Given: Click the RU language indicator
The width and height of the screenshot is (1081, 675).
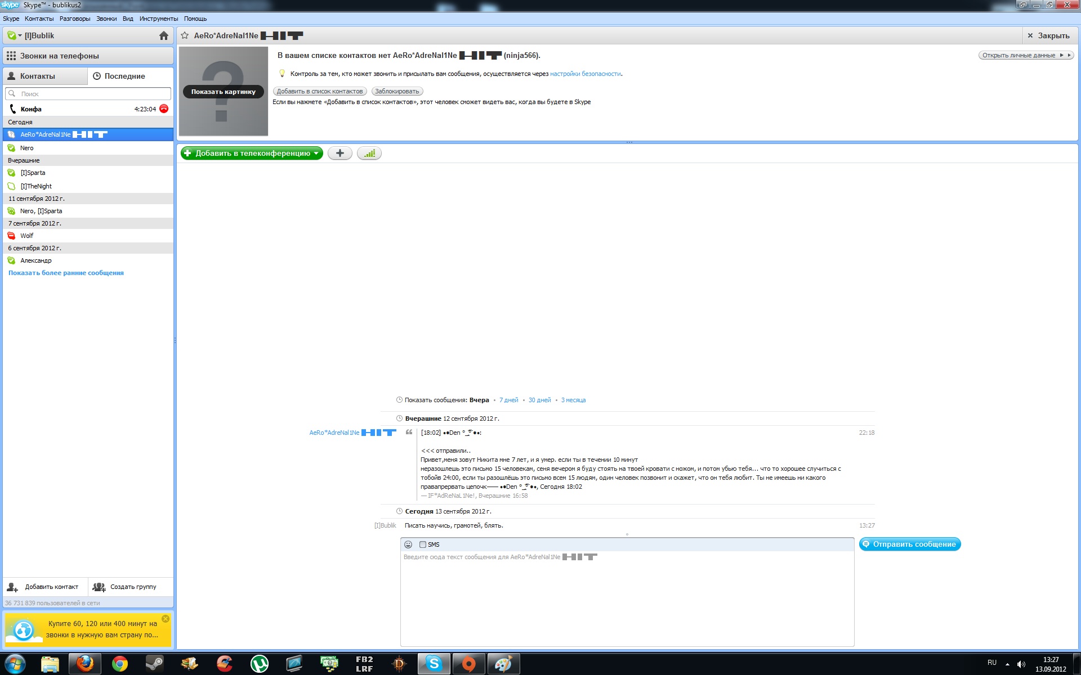Looking at the screenshot, I should (992, 663).
